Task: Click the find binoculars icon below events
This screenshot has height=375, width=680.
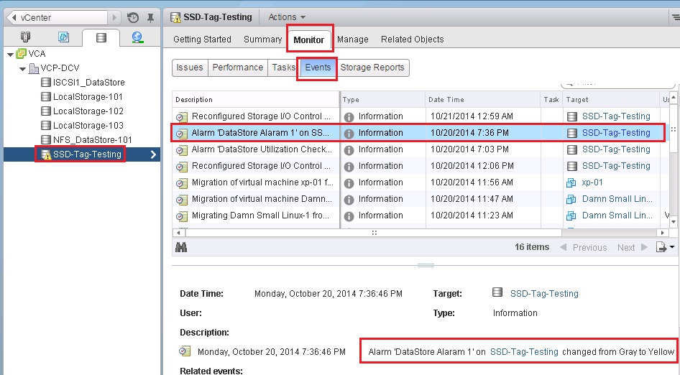Action: tap(181, 247)
